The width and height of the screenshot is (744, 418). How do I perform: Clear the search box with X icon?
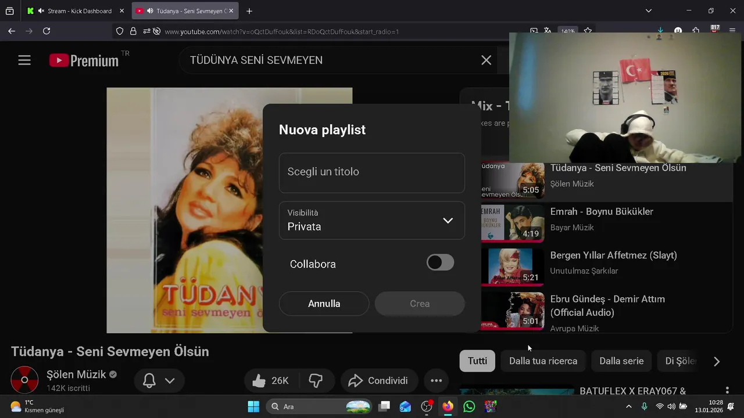point(487,60)
